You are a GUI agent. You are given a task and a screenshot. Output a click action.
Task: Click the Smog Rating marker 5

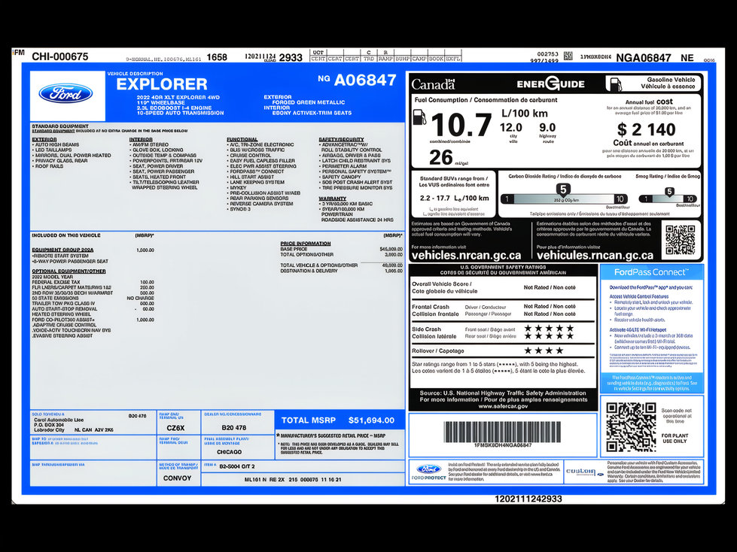coord(669,192)
